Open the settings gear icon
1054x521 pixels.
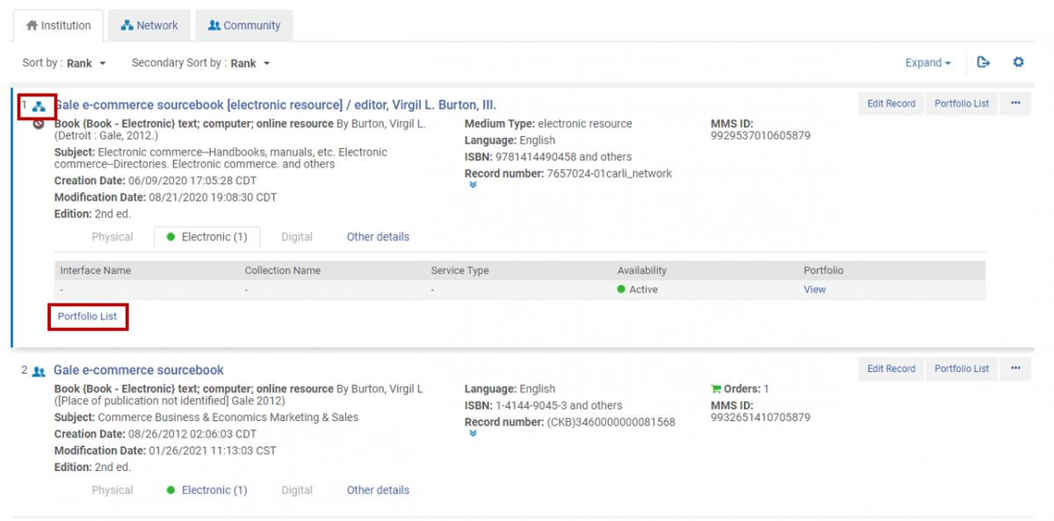click(1018, 62)
